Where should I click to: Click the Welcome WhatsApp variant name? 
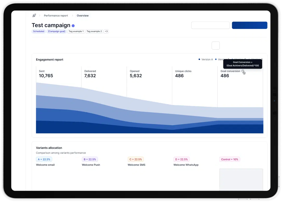(x=186, y=165)
